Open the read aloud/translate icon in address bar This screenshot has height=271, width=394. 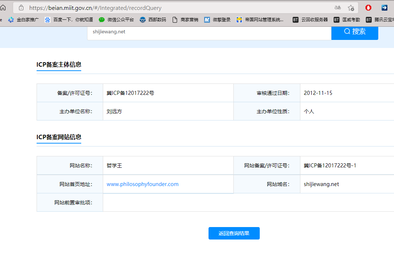point(337,8)
